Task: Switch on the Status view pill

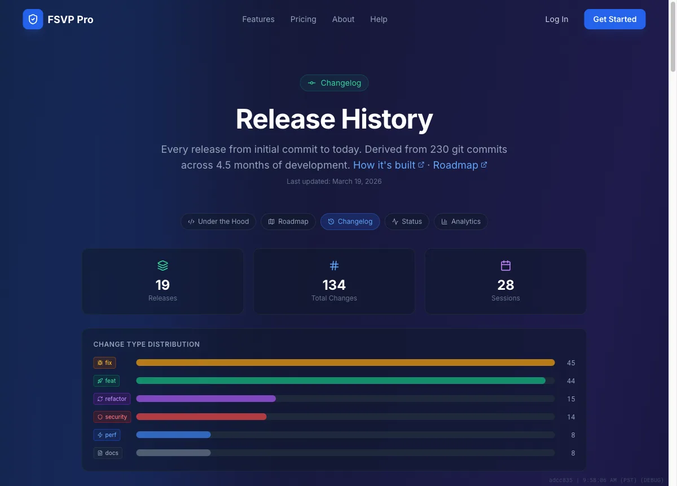Action: (407, 222)
